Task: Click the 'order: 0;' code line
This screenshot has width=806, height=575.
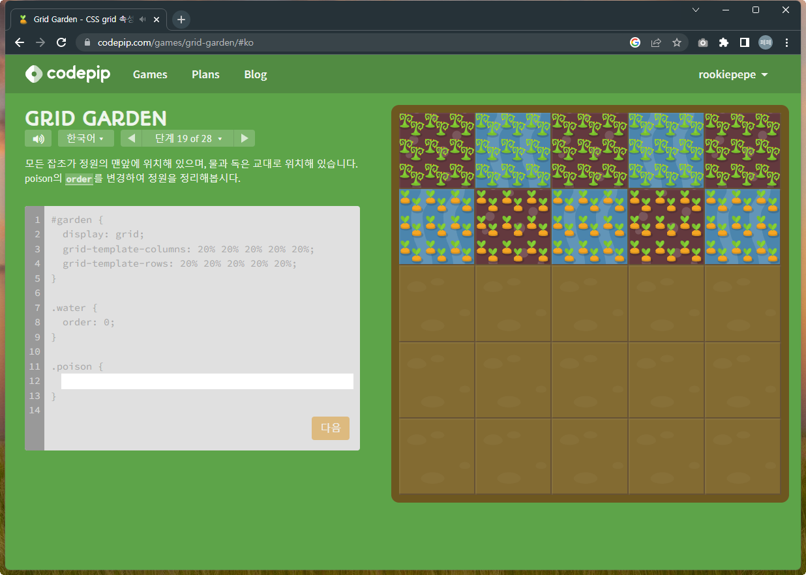Action: click(x=89, y=322)
